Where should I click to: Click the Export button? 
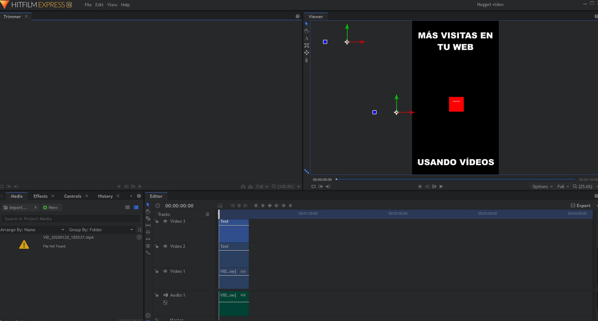580,206
